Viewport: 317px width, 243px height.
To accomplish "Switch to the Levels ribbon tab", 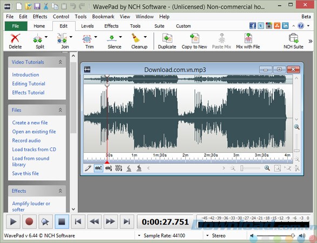I will click(87, 26).
